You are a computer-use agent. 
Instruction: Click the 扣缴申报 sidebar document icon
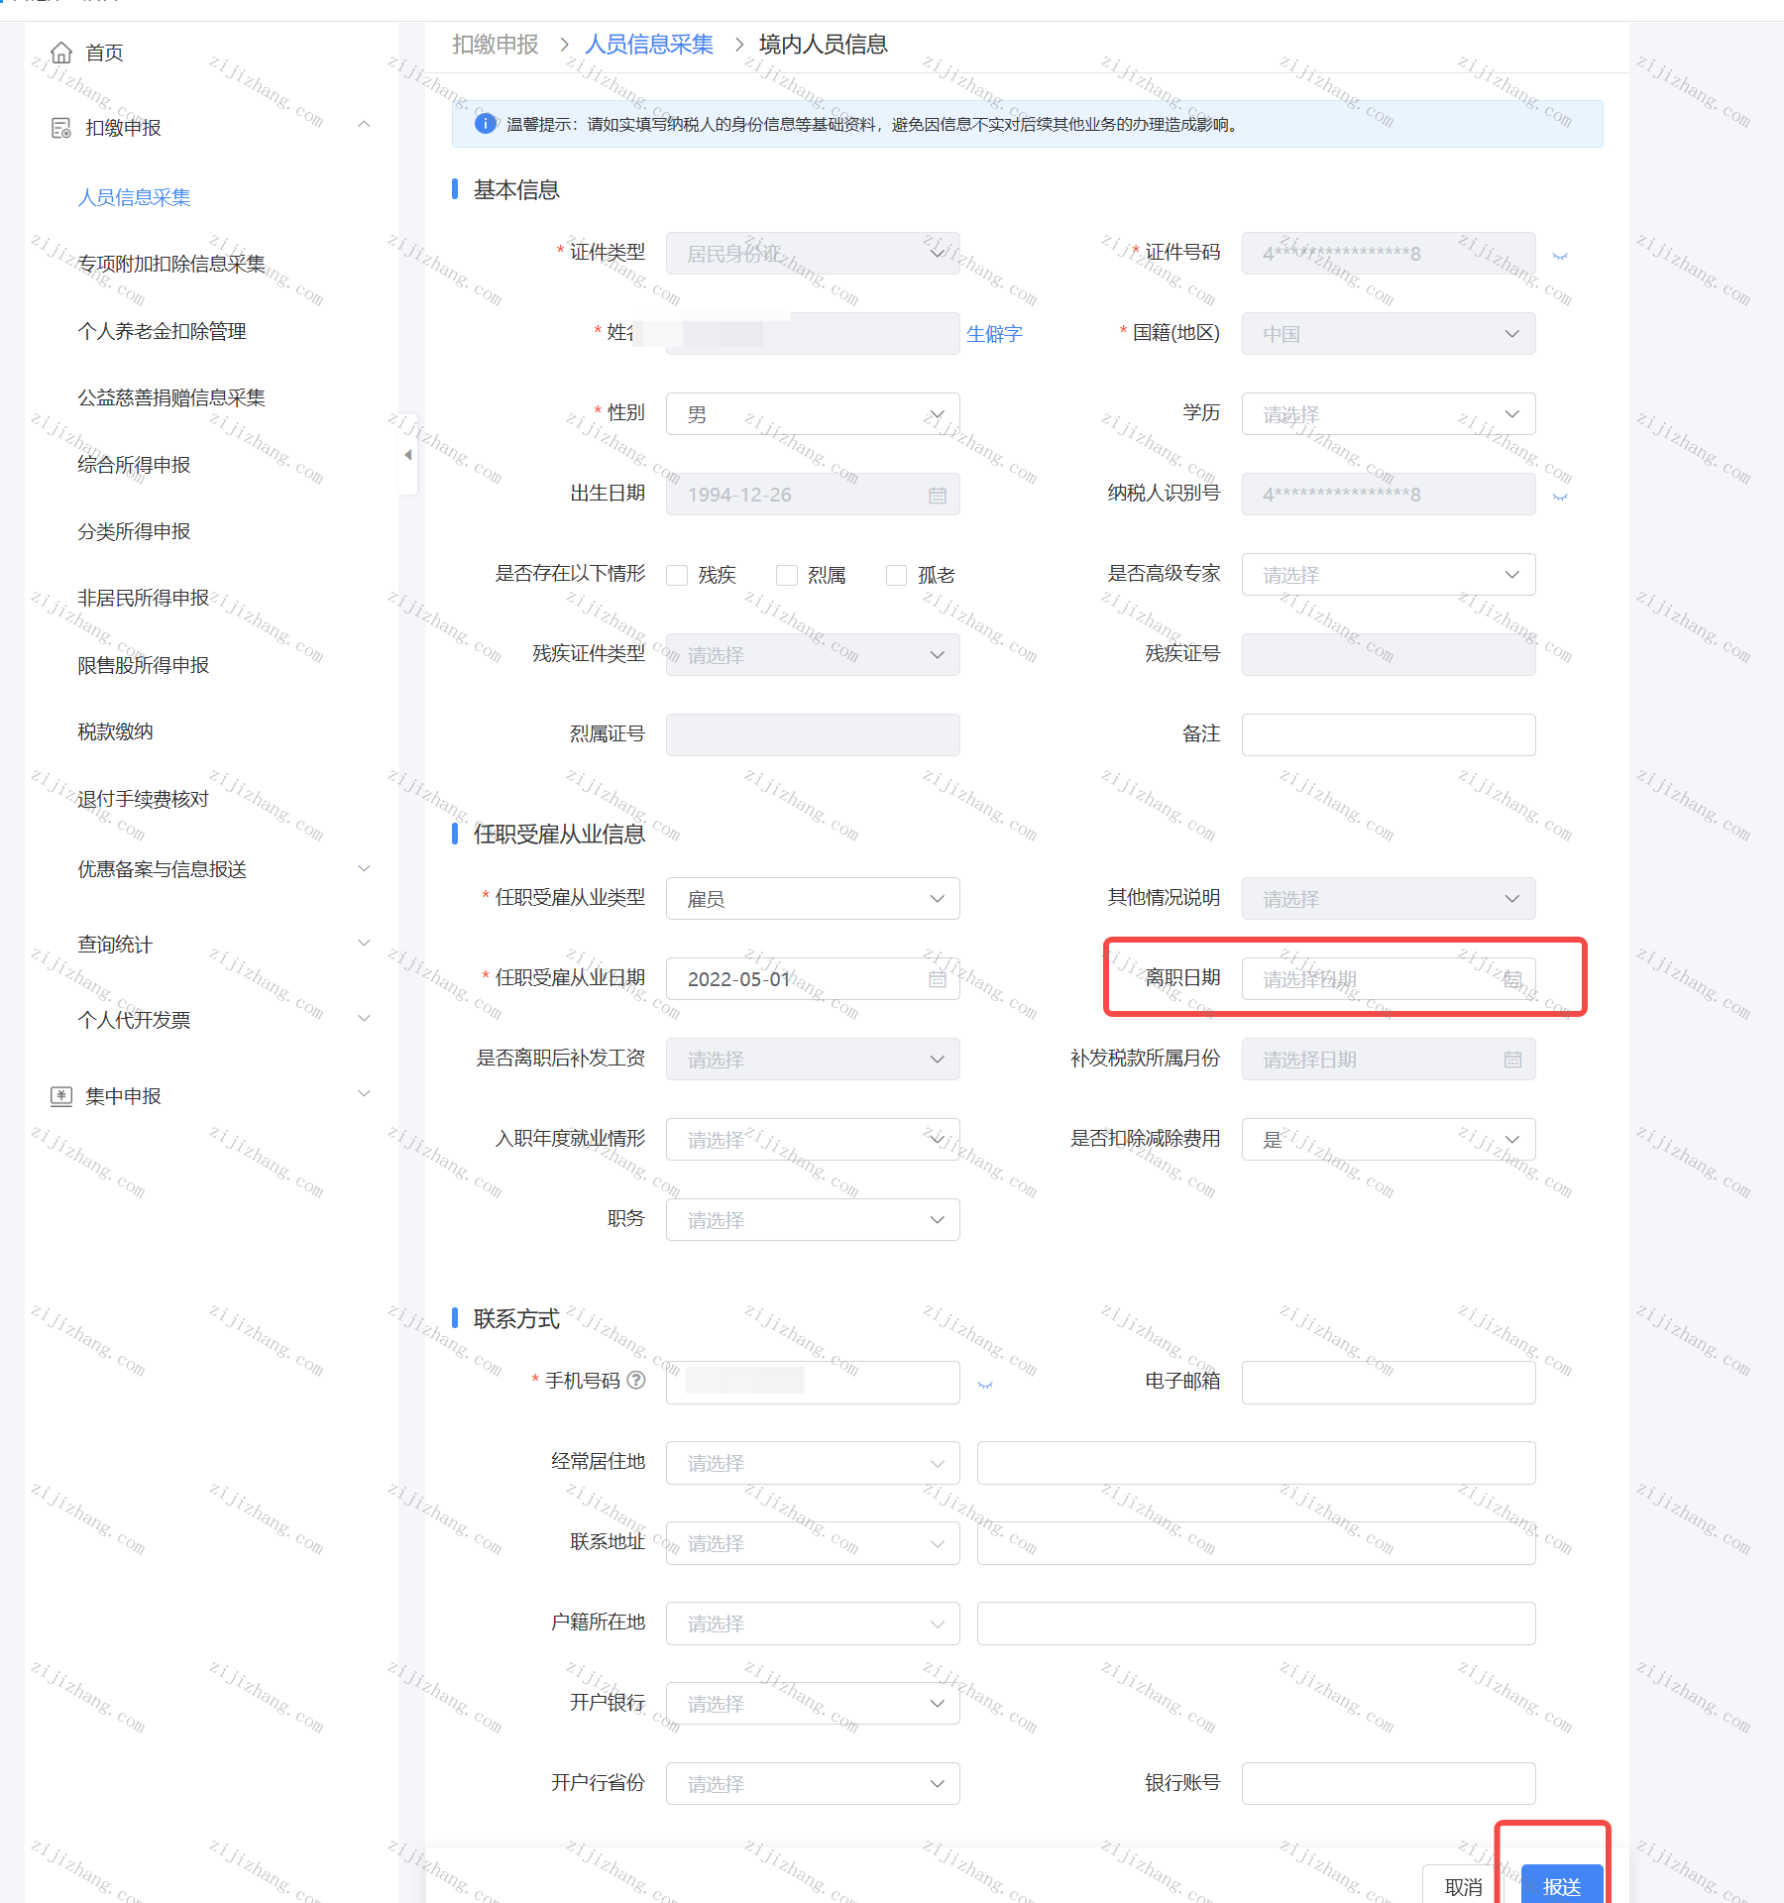[x=61, y=128]
